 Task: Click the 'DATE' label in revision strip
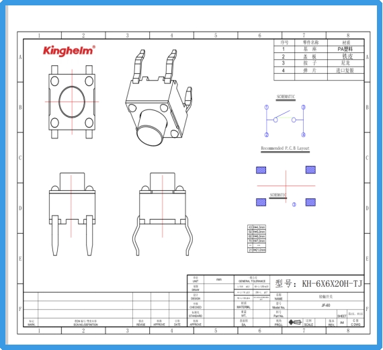pyautogui.click(x=177, y=324)
